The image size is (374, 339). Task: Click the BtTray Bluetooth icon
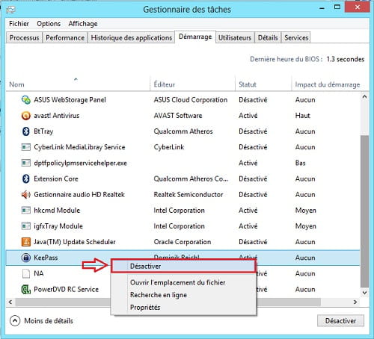coord(26,131)
